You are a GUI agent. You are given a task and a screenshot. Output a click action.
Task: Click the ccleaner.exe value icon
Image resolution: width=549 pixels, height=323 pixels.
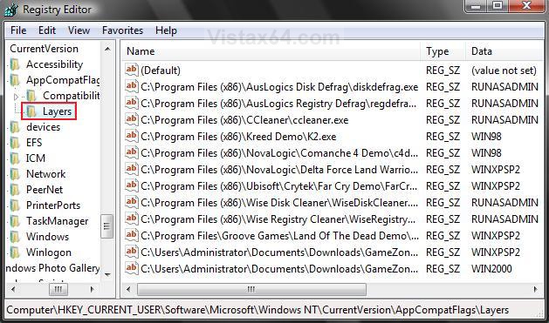132,119
